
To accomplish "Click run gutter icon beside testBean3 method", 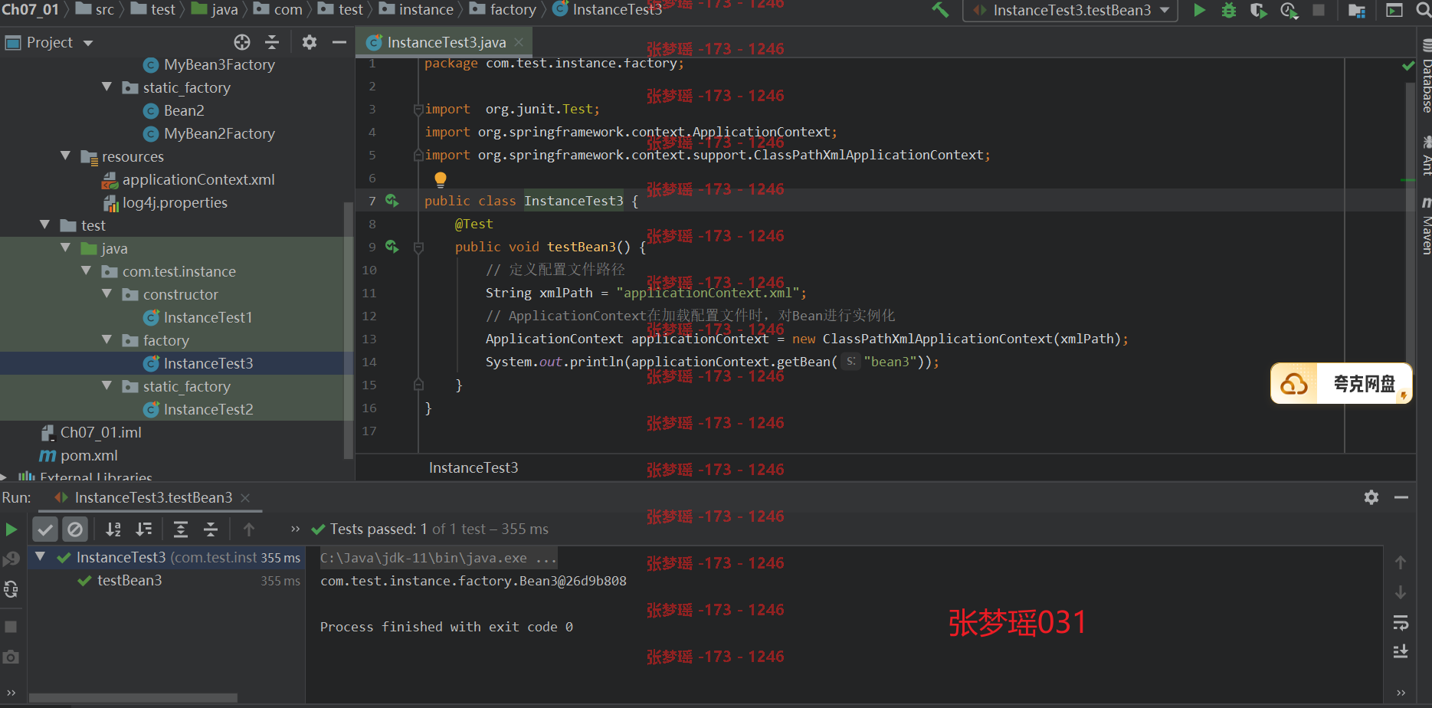I will (392, 247).
